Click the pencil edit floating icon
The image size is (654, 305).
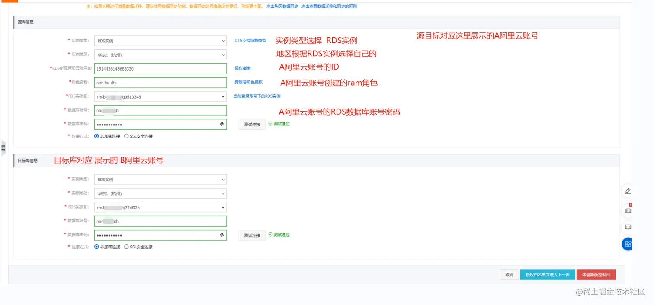(628, 191)
